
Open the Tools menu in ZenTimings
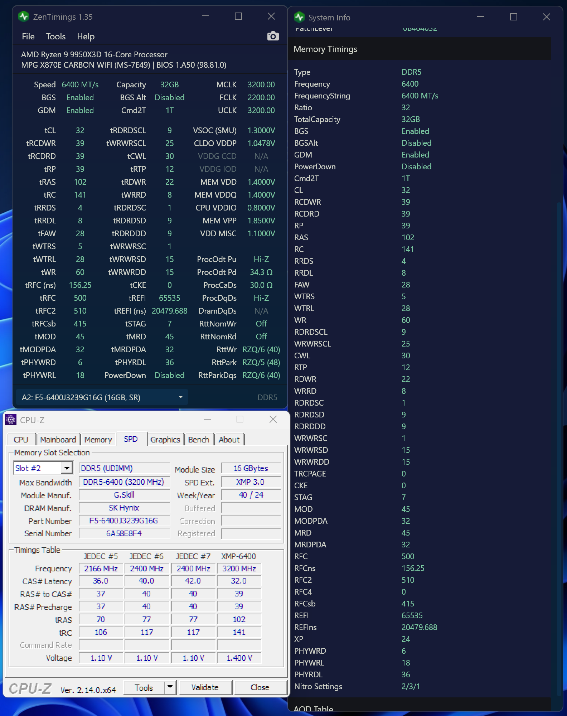point(56,37)
